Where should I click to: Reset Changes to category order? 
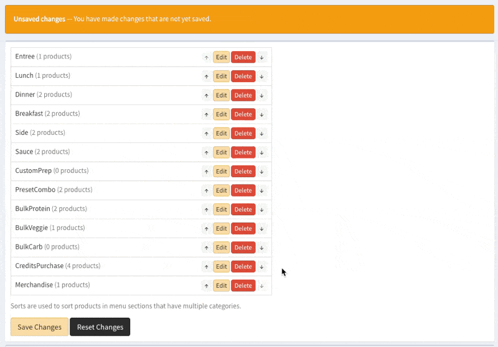(100, 326)
